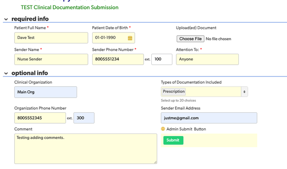Image resolution: width=287 pixels, height=169 pixels.
Task: Click the Attention To field
Action: click(208, 59)
